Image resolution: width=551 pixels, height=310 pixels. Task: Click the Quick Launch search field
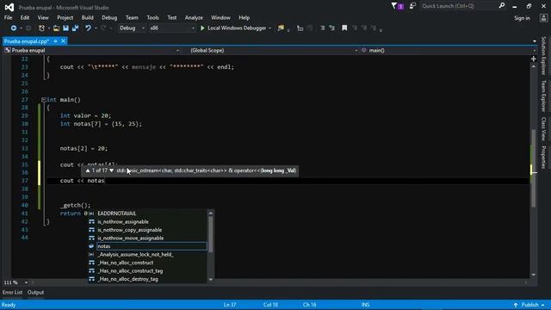pos(458,6)
